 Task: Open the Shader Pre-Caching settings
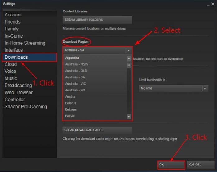[26, 107]
